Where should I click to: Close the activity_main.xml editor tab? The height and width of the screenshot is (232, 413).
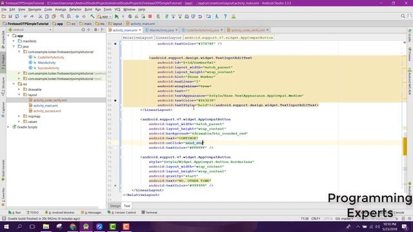pos(140,30)
